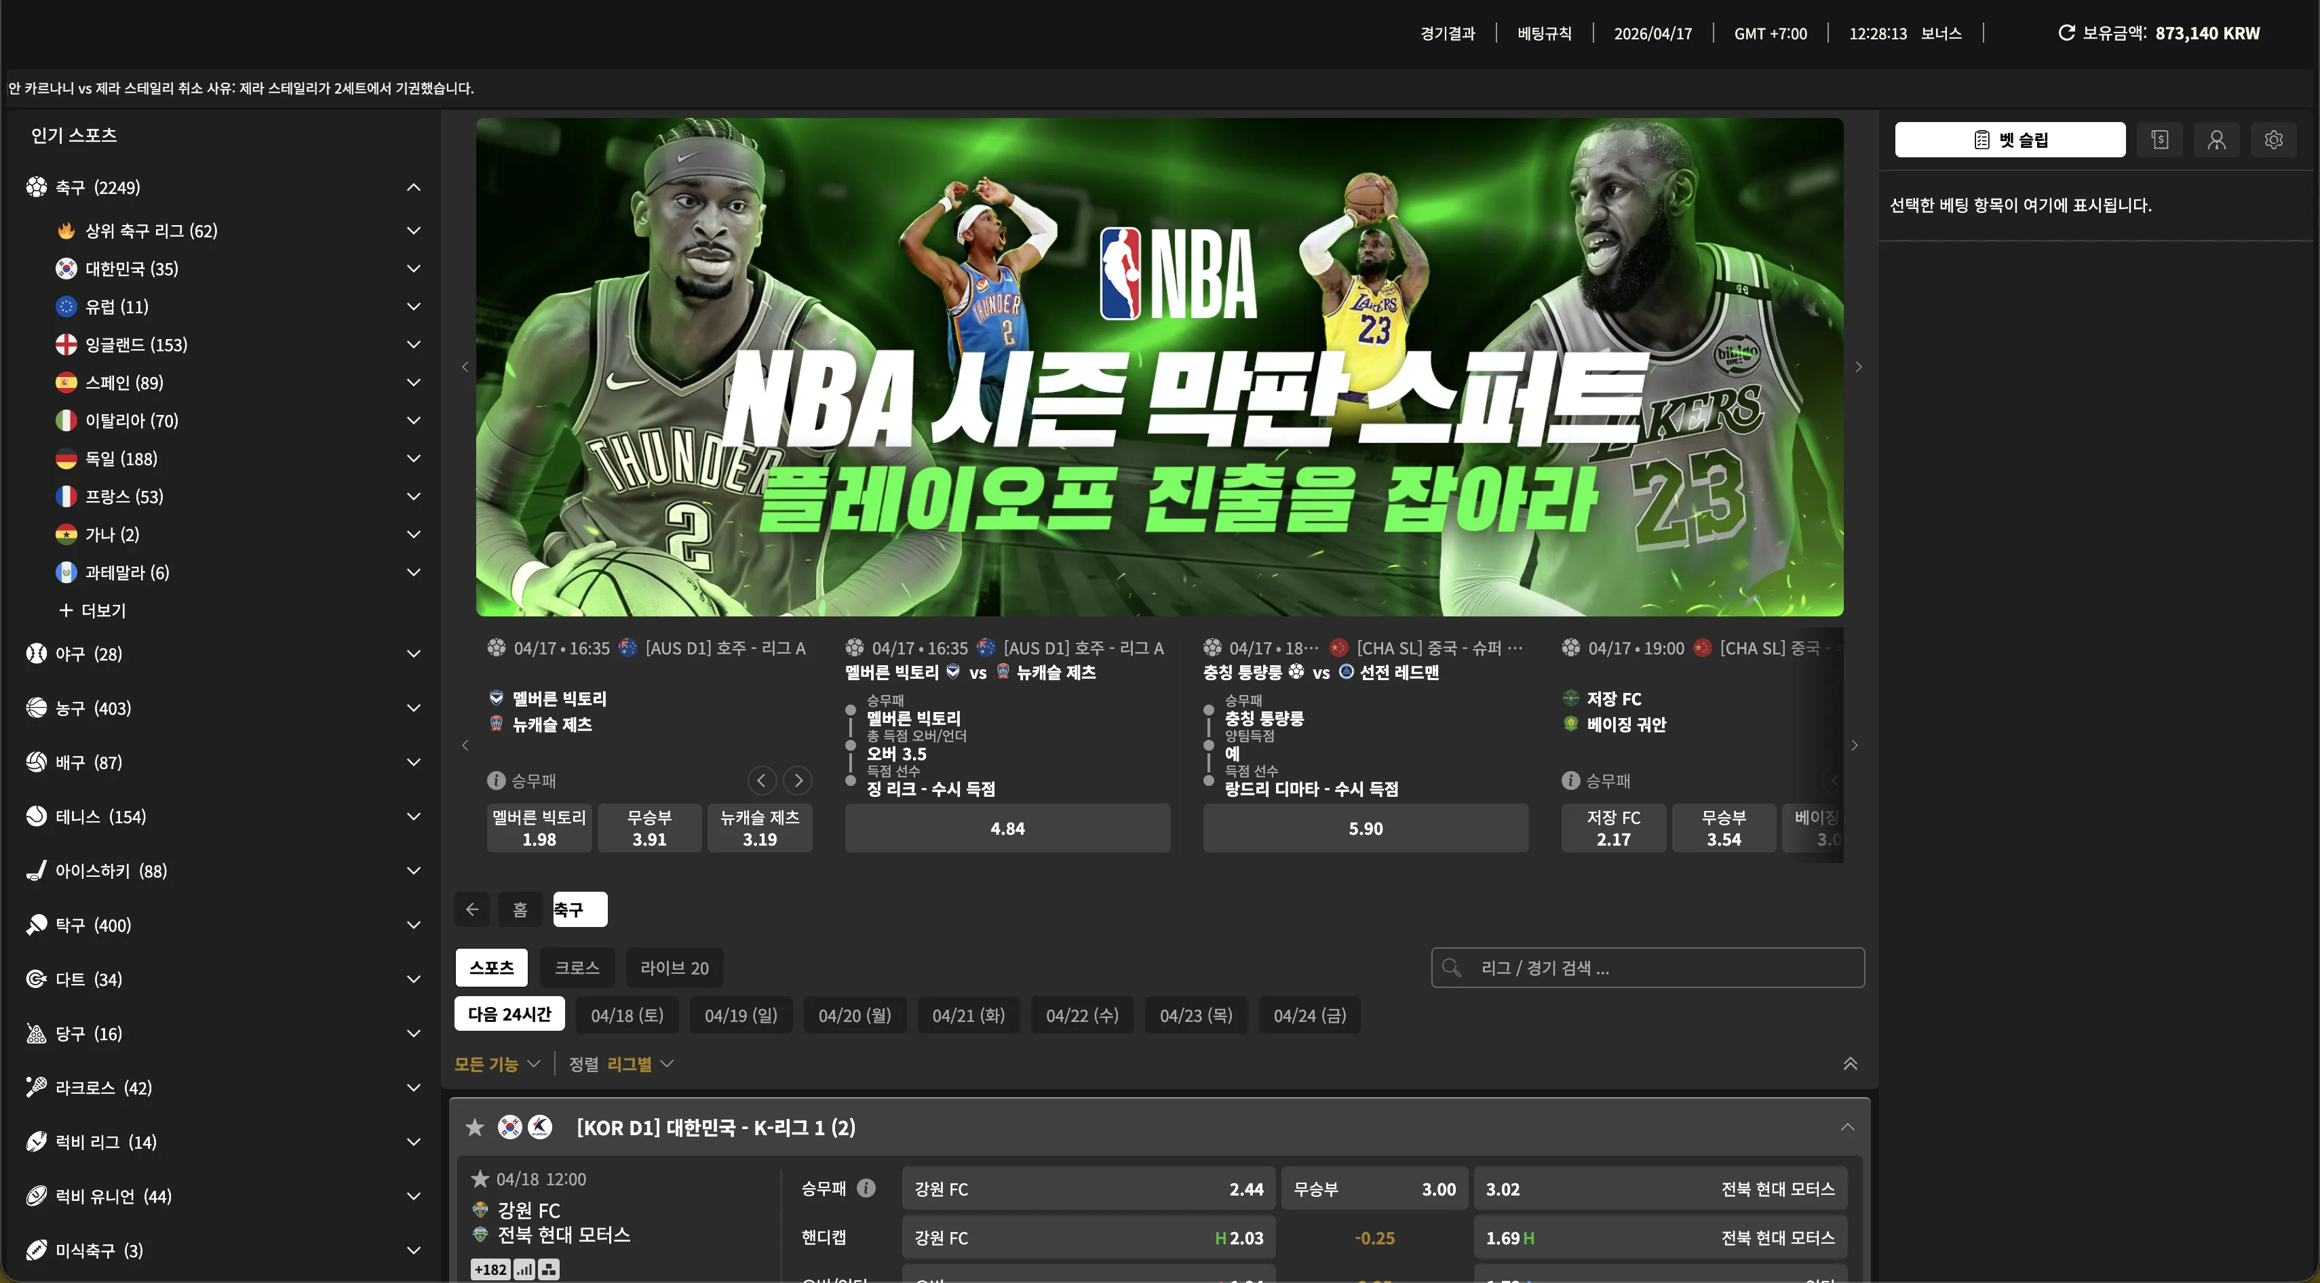The width and height of the screenshot is (2320, 1283).
Task: Collapse all leagues with double-chevron icon
Action: [1850, 1064]
